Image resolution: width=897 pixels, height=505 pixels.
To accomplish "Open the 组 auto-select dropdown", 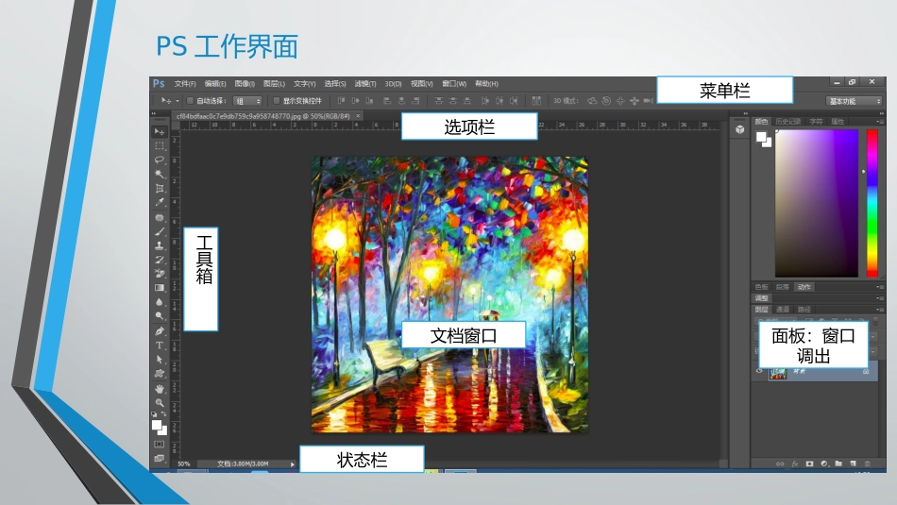I will coord(247,101).
